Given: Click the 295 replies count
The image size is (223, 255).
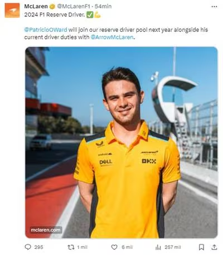Looking at the screenshot, I should click(38, 247).
